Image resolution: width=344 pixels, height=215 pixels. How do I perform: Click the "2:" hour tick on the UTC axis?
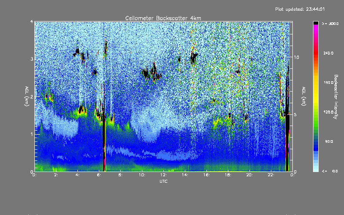click(56, 175)
